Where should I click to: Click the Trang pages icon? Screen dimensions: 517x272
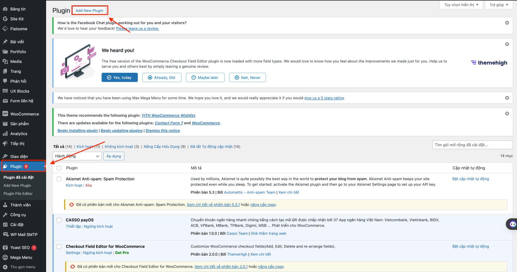[x=5, y=71]
